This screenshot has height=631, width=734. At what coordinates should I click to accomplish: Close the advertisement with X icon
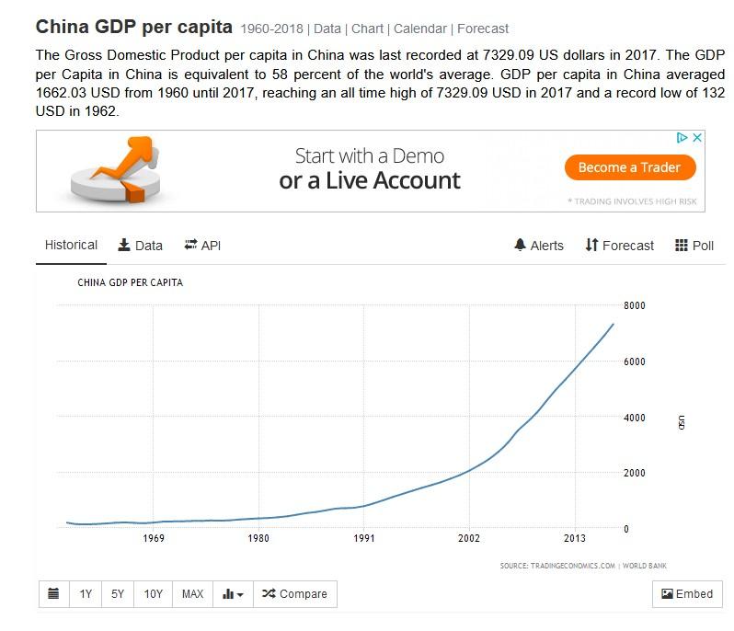[697, 138]
